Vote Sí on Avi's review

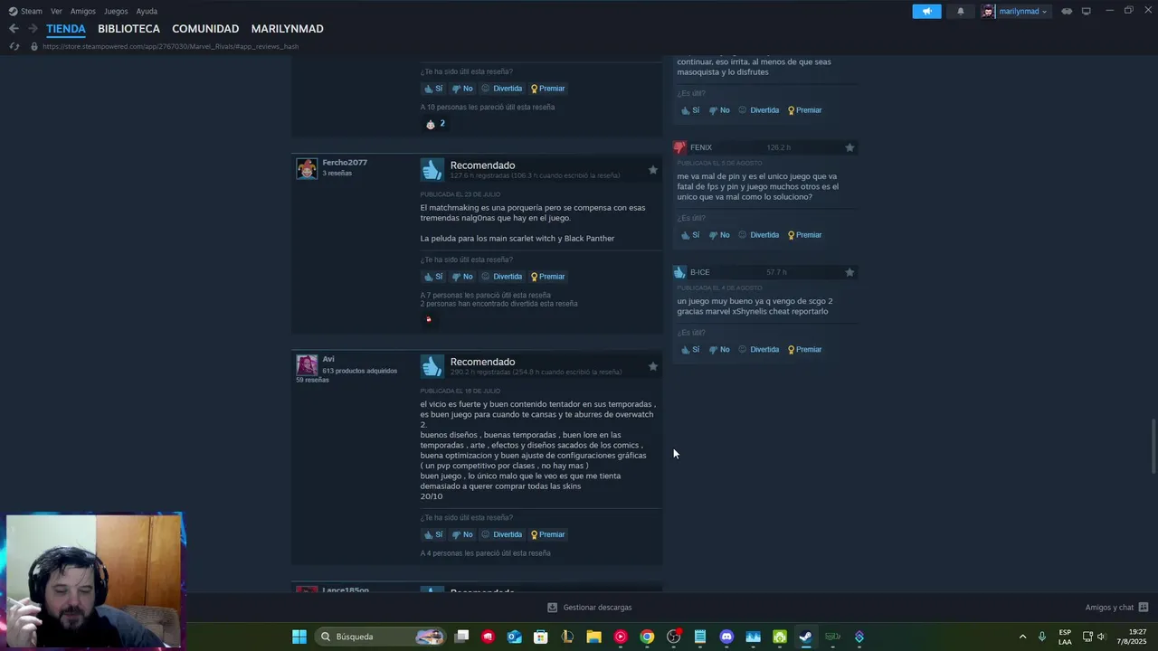point(433,534)
